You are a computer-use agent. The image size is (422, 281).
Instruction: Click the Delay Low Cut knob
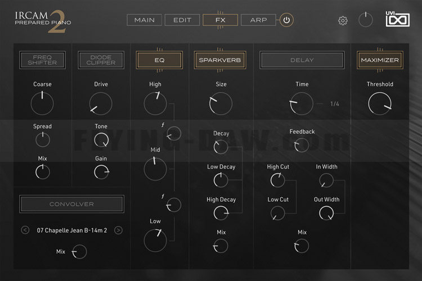point(277,213)
